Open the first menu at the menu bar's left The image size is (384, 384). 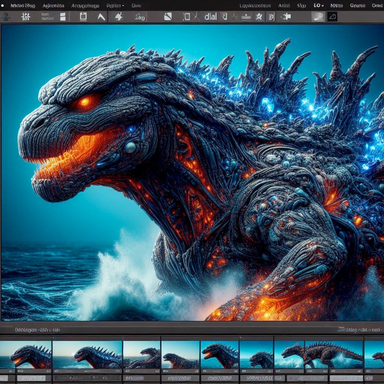coord(23,5)
